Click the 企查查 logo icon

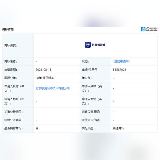[x=143, y=29]
